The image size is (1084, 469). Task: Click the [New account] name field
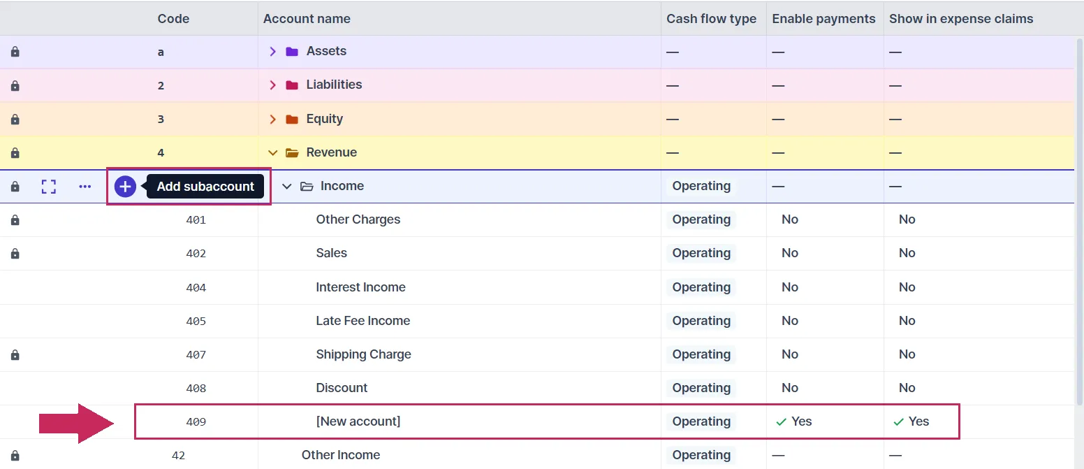[358, 421]
